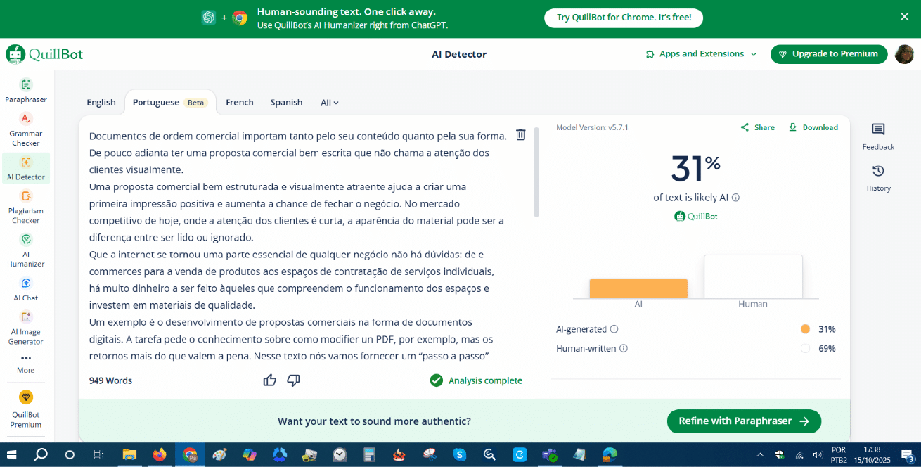
Task: Switch to the English language tab
Action: coord(101,103)
